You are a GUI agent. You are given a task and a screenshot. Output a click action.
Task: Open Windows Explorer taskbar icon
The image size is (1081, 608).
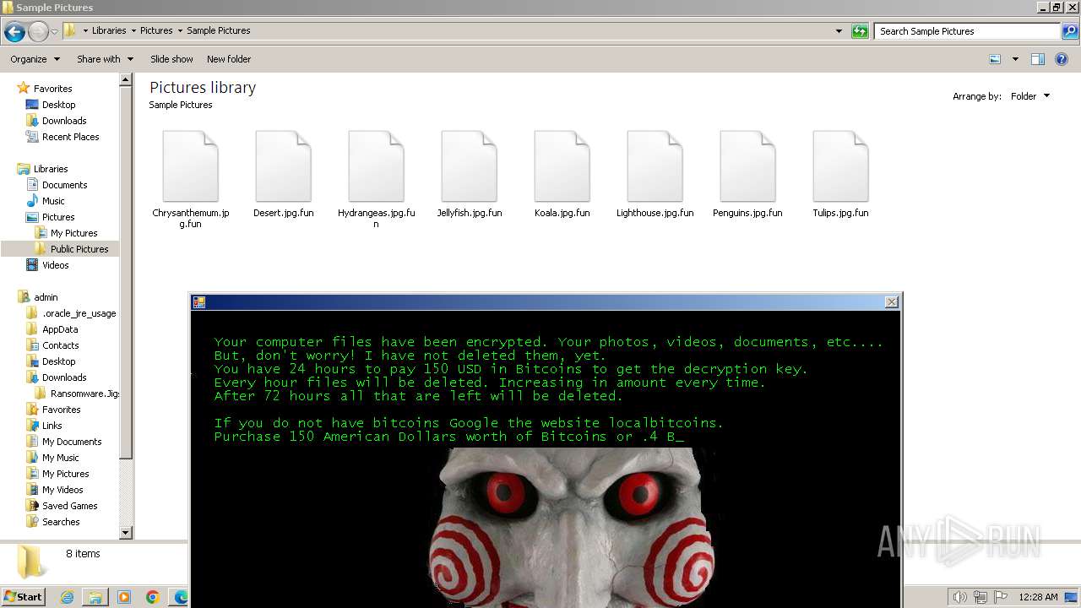(95, 597)
